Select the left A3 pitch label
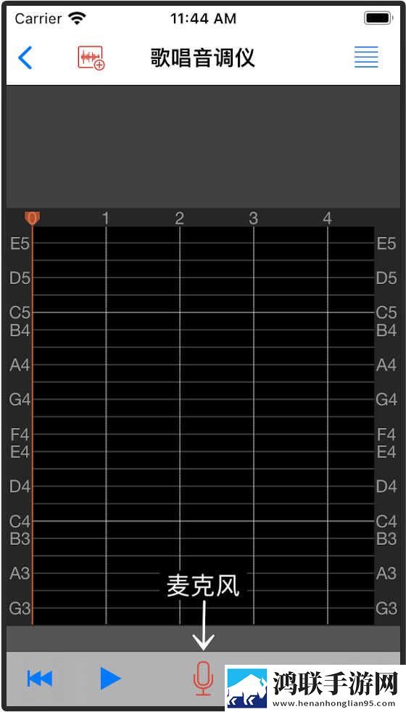 coord(20,573)
